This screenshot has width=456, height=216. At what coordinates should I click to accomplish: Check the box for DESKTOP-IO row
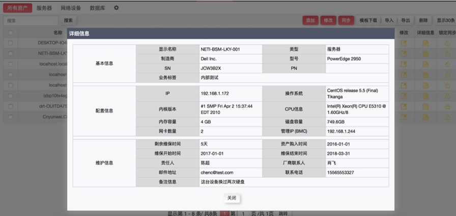pyautogui.click(x=10, y=43)
